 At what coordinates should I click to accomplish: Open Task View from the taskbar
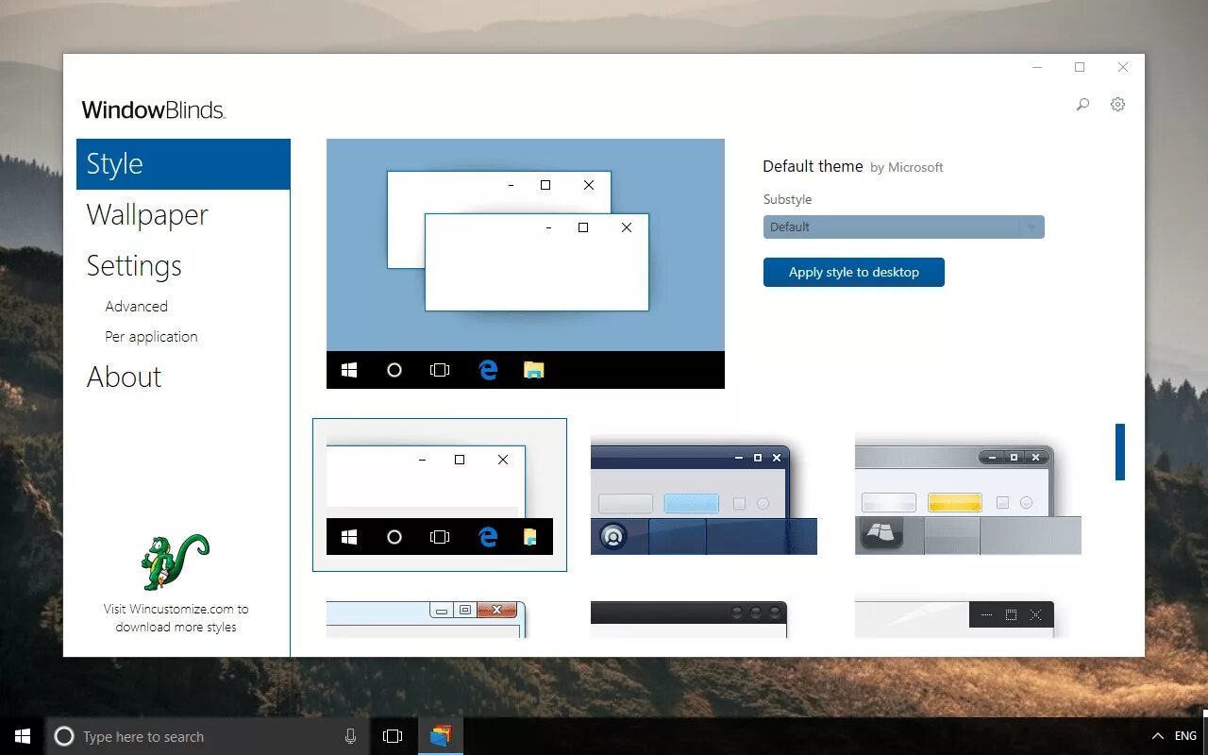click(x=393, y=736)
